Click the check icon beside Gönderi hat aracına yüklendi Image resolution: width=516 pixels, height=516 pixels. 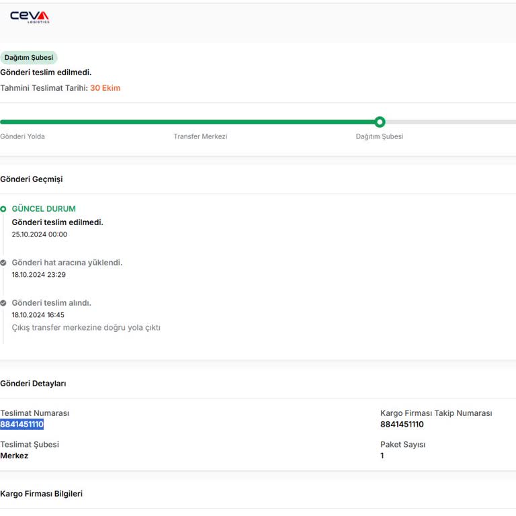[3, 263]
